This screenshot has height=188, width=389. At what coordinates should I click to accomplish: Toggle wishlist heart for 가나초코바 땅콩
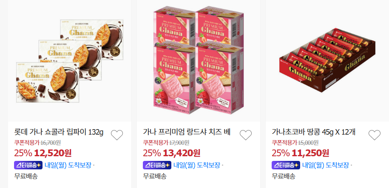[x=375, y=135]
